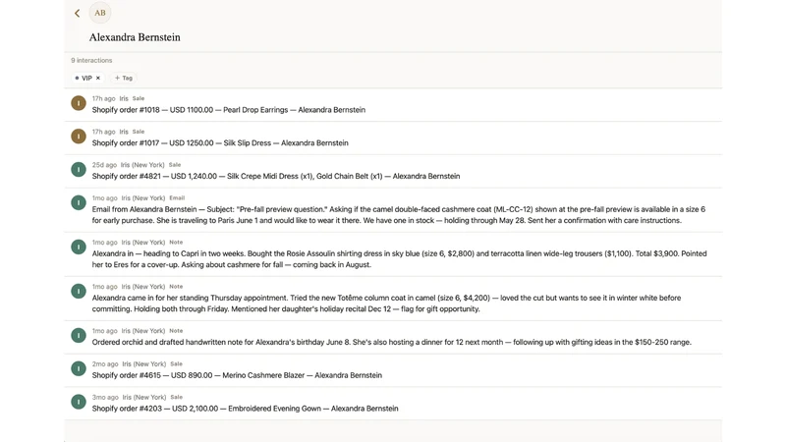786x442 pixels.
Task: Open the note about birthday June 8 orchid
Action: point(393,337)
